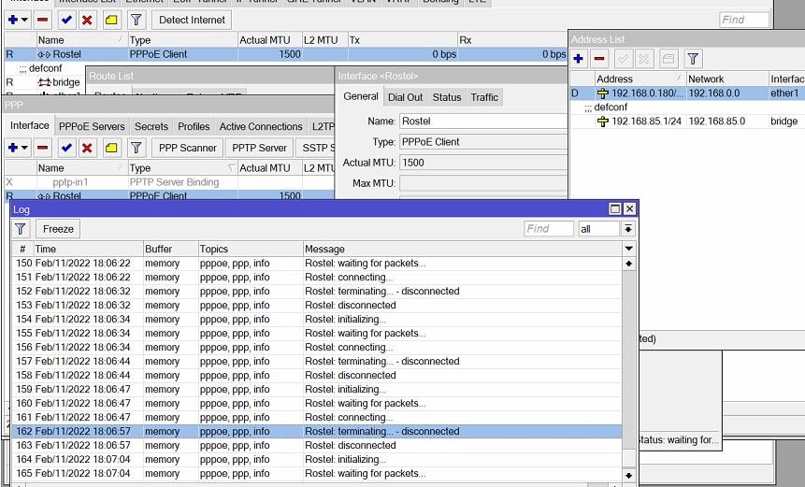Close the Log window

point(629,208)
